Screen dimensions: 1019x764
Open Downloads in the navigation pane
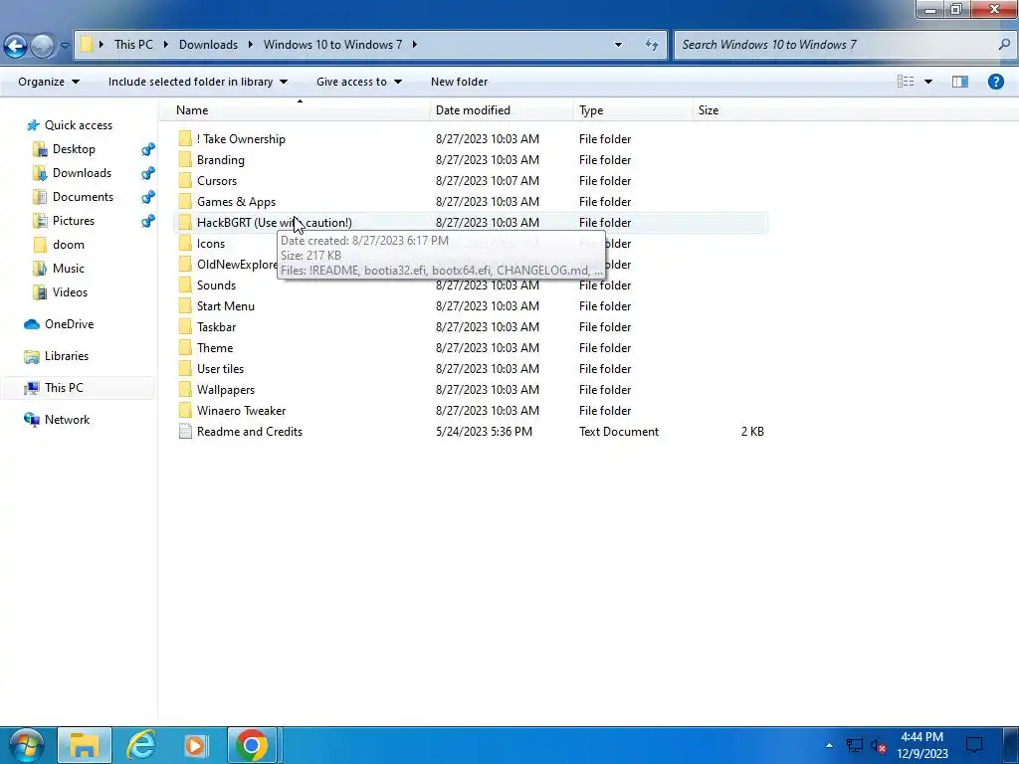coord(72,173)
